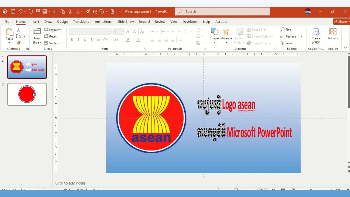Center the text alignment

pos(159,40)
